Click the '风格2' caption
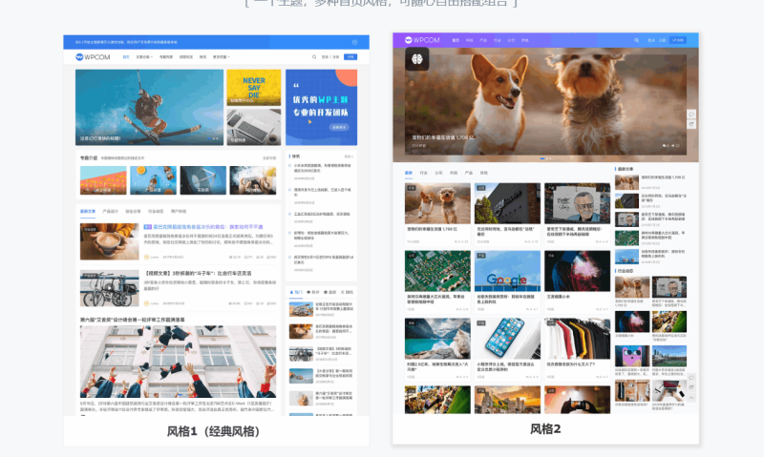This screenshot has width=764, height=457. (x=545, y=429)
